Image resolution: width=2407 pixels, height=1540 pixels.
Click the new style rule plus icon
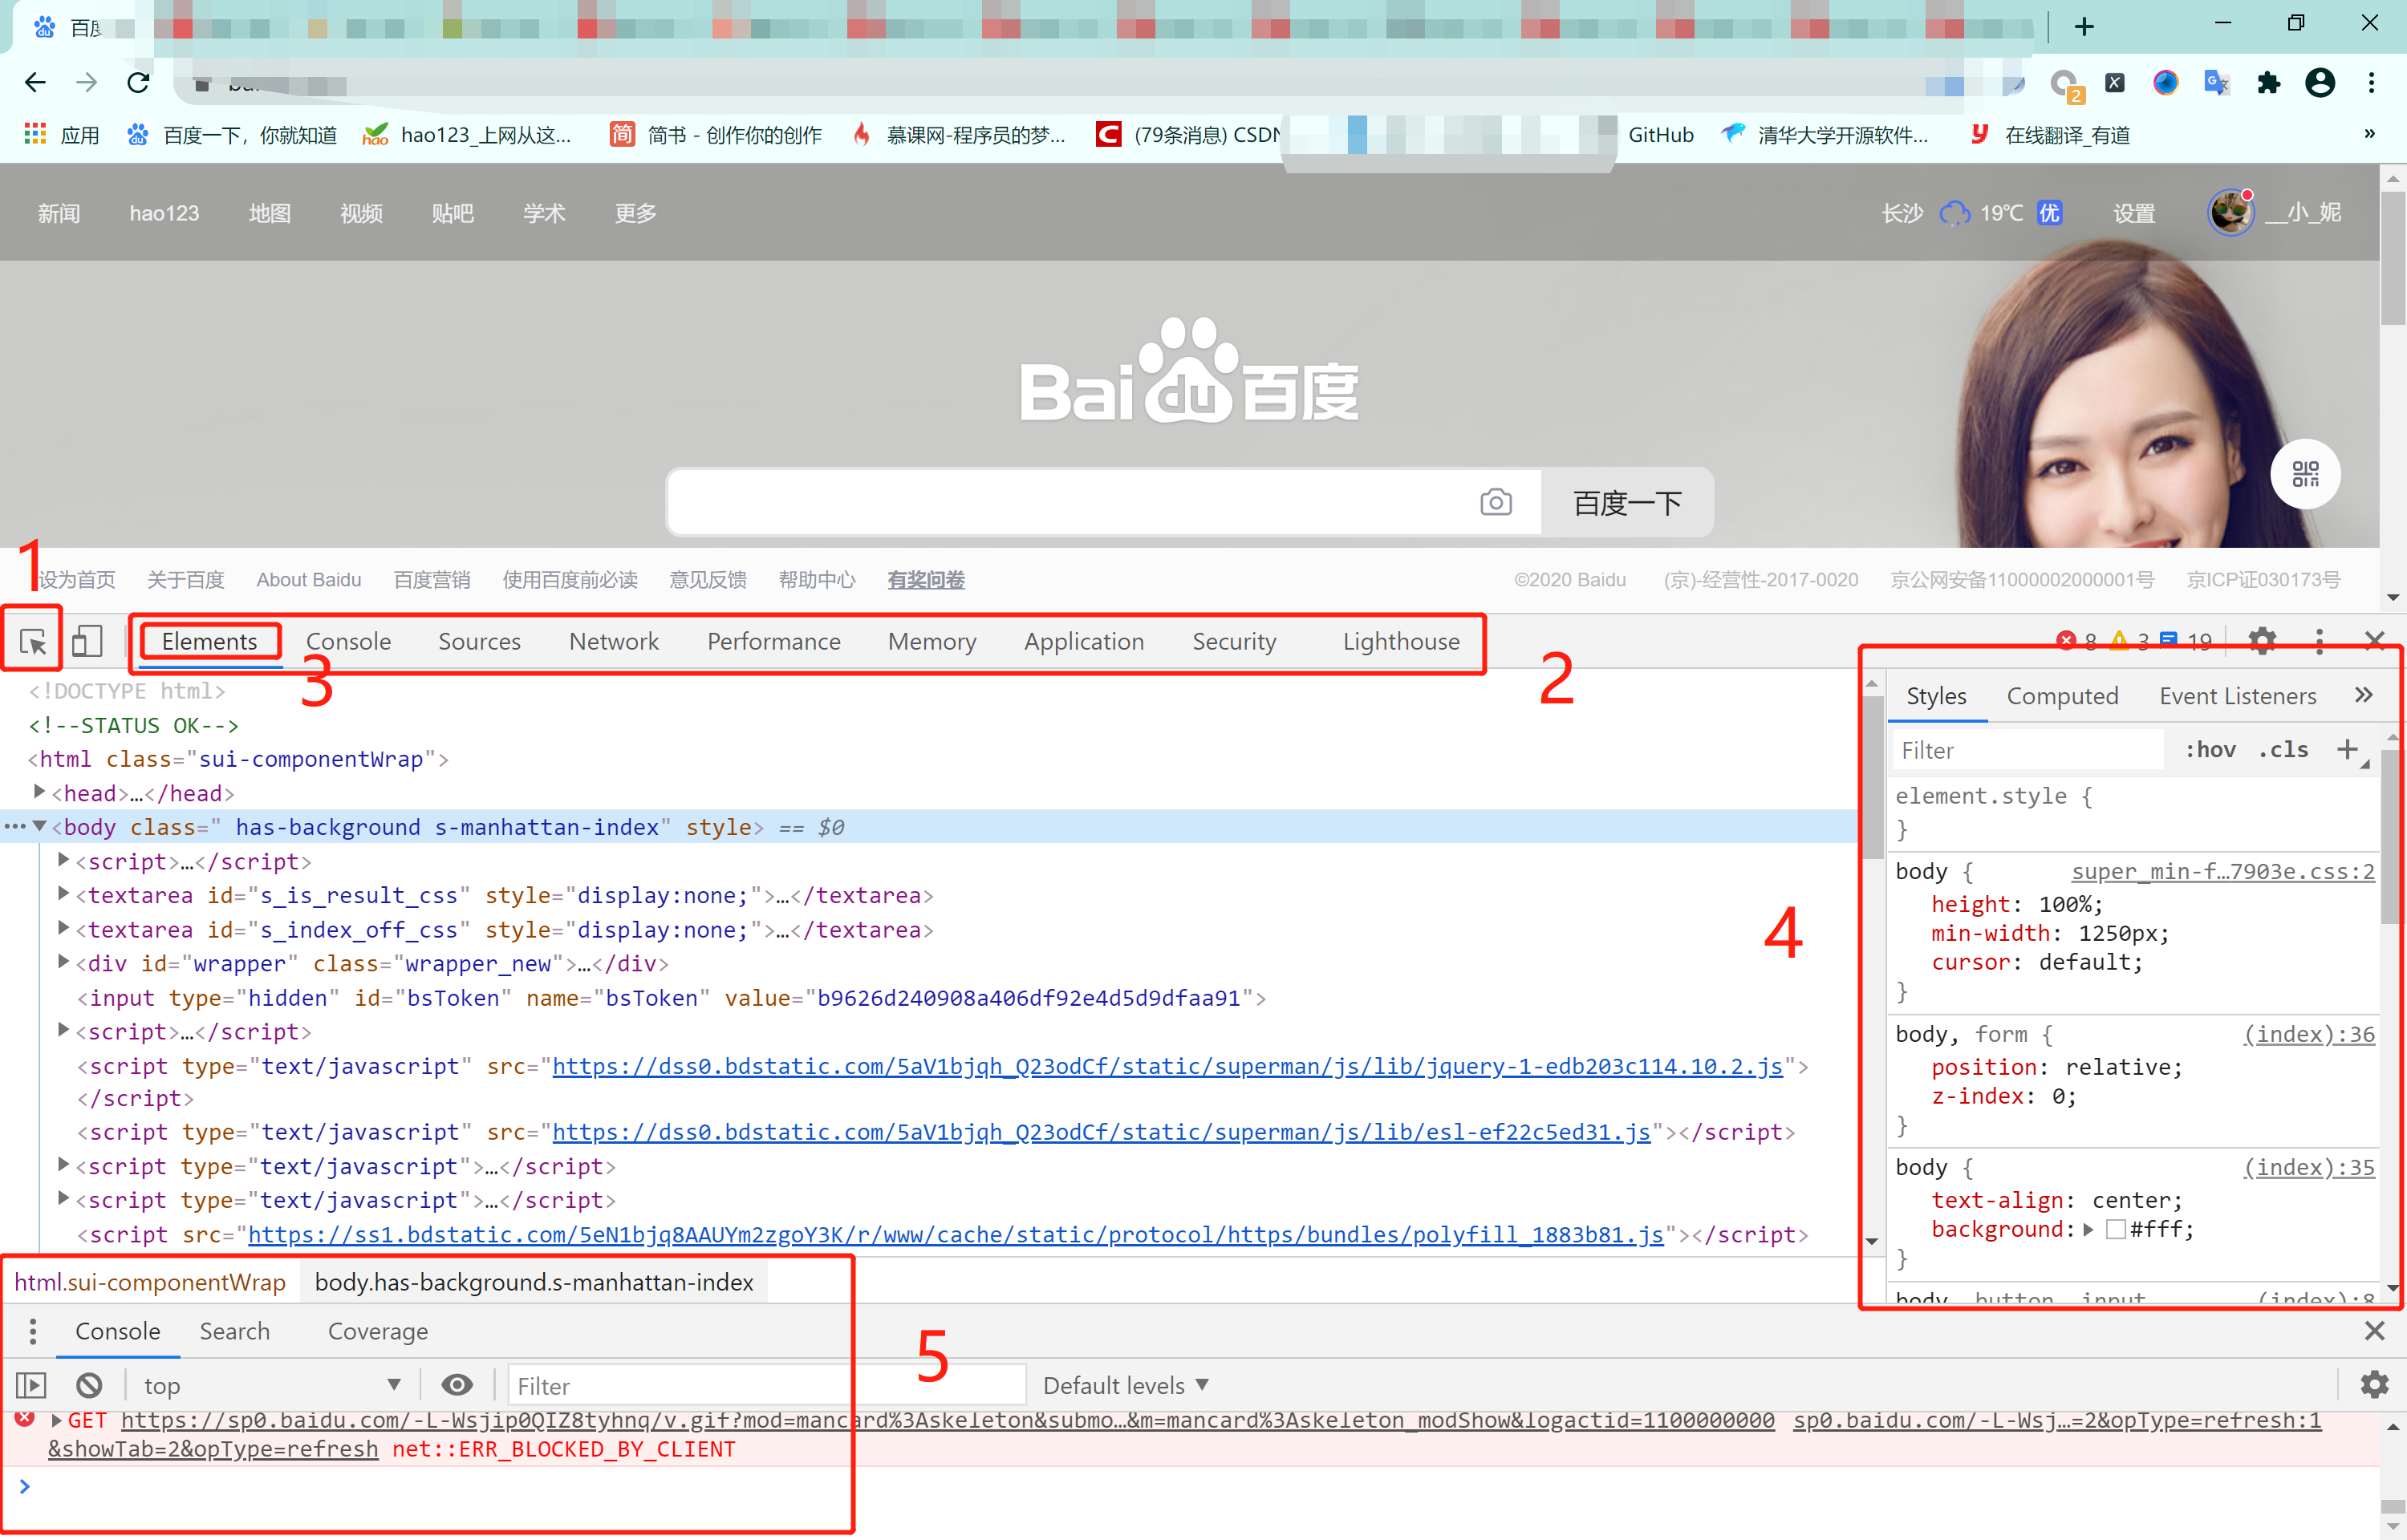coord(2347,749)
